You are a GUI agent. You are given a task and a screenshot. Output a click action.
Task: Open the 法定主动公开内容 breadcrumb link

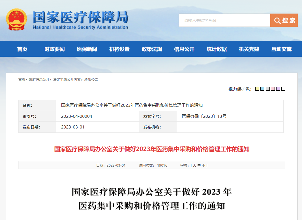click(x=67, y=80)
